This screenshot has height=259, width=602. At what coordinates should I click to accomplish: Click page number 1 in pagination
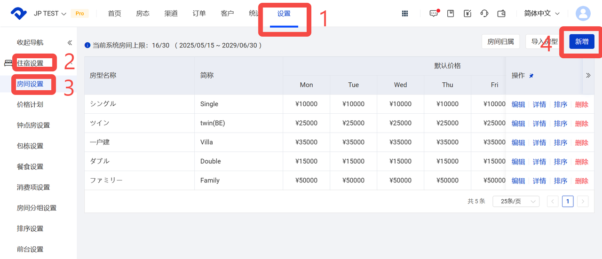point(568,201)
